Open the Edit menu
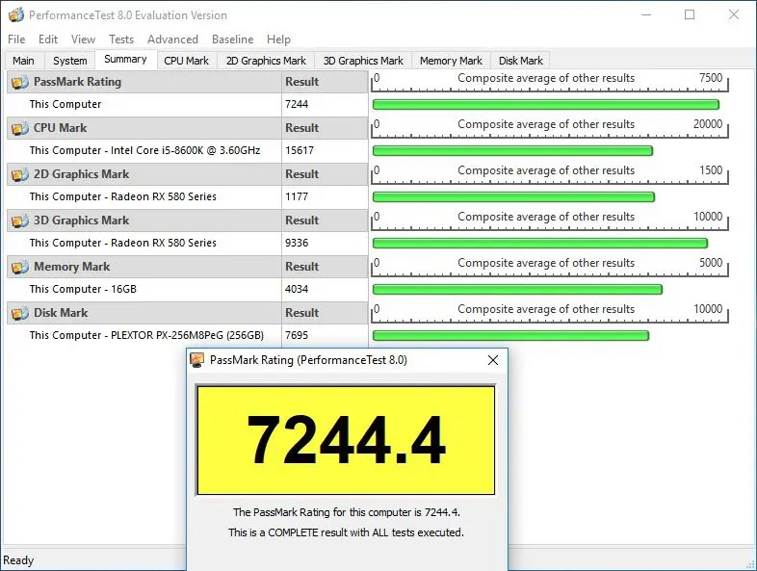The width and height of the screenshot is (757, 571). click(48, 39)
